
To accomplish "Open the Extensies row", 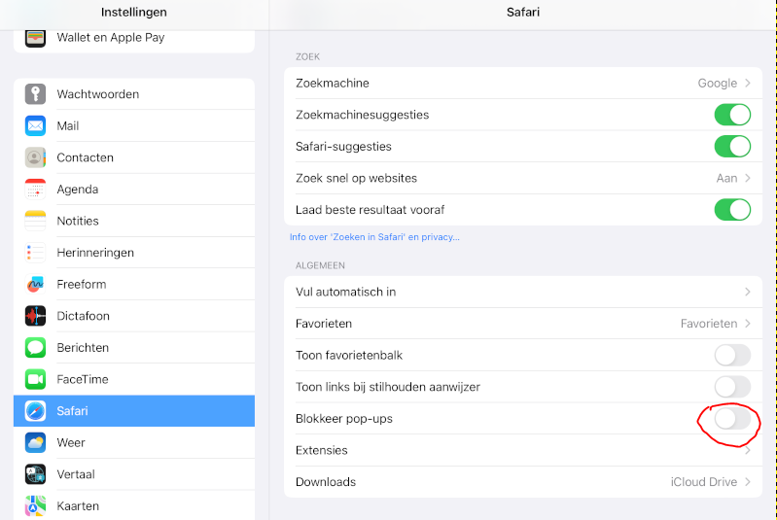I will (523, 450).
